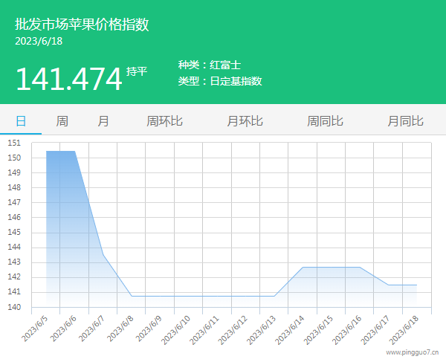This screenshot has width=446, height=359.
Task: Click the 2023/6/18 date under title
Action: pos(39,41)
